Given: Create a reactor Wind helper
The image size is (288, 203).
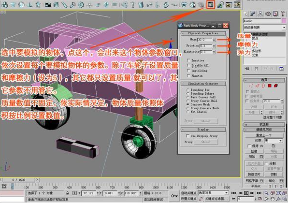Looking at the screenshot, I should pos(89,4).
